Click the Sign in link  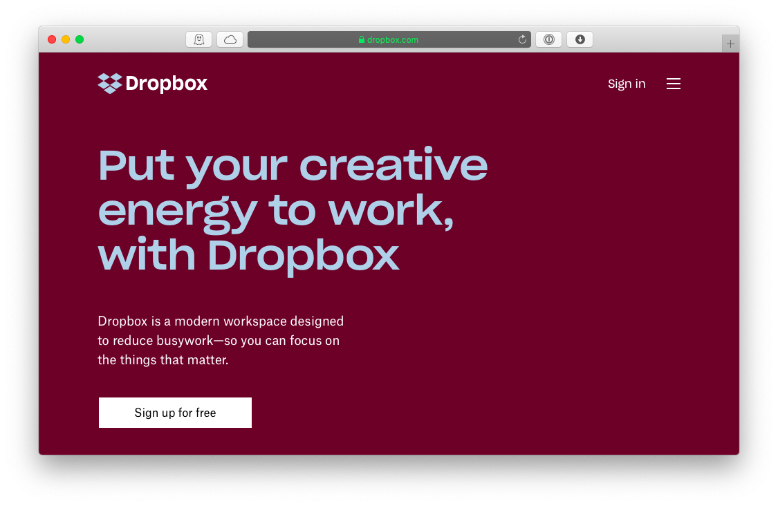point(627,84)
